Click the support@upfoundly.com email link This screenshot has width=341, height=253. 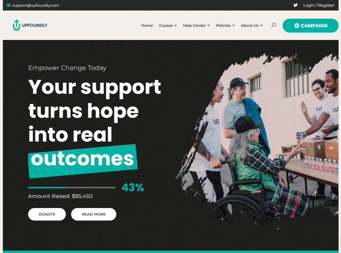35,5
